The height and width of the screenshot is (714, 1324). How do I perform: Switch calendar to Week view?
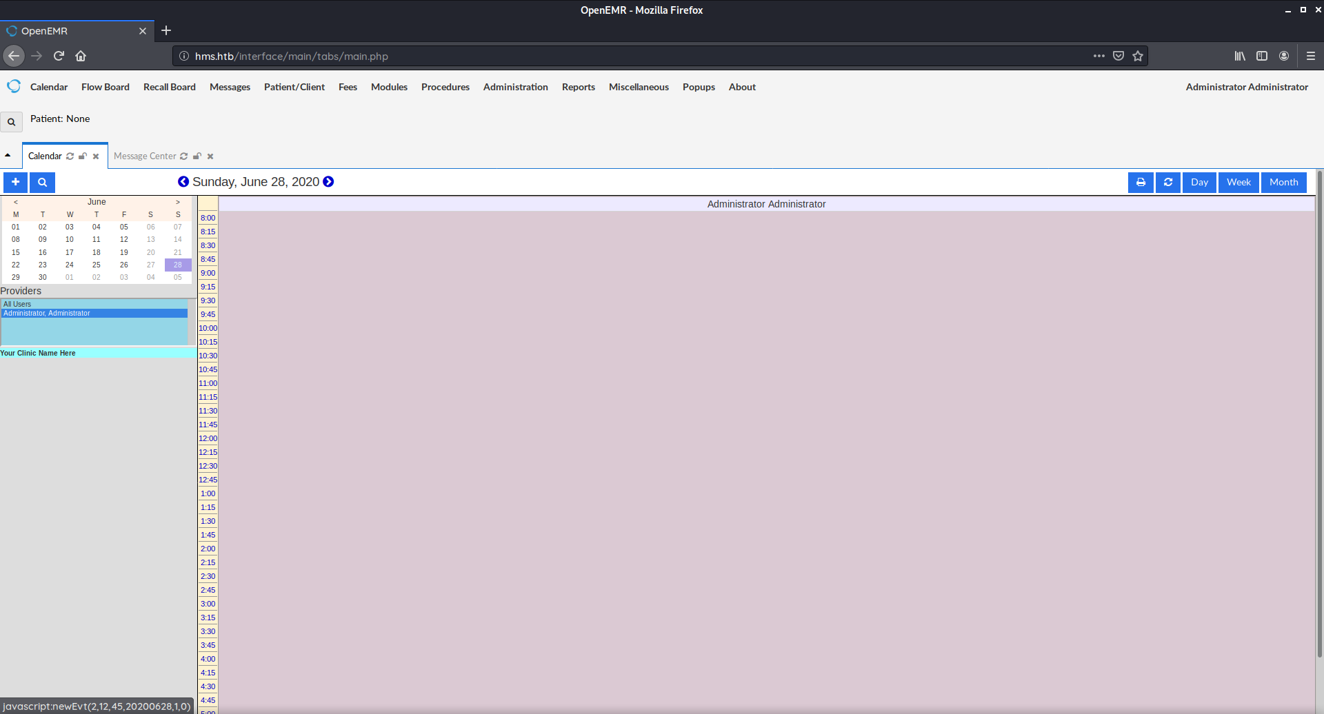coord(1238,182)
